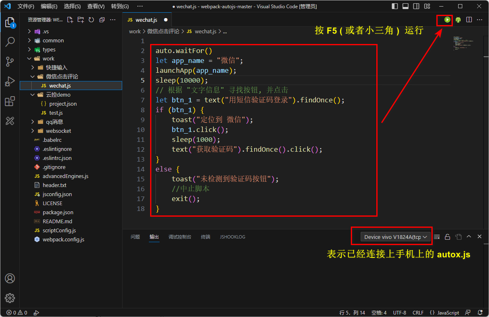Click the green Android icon in editor toolbar

tap(458, 20)
